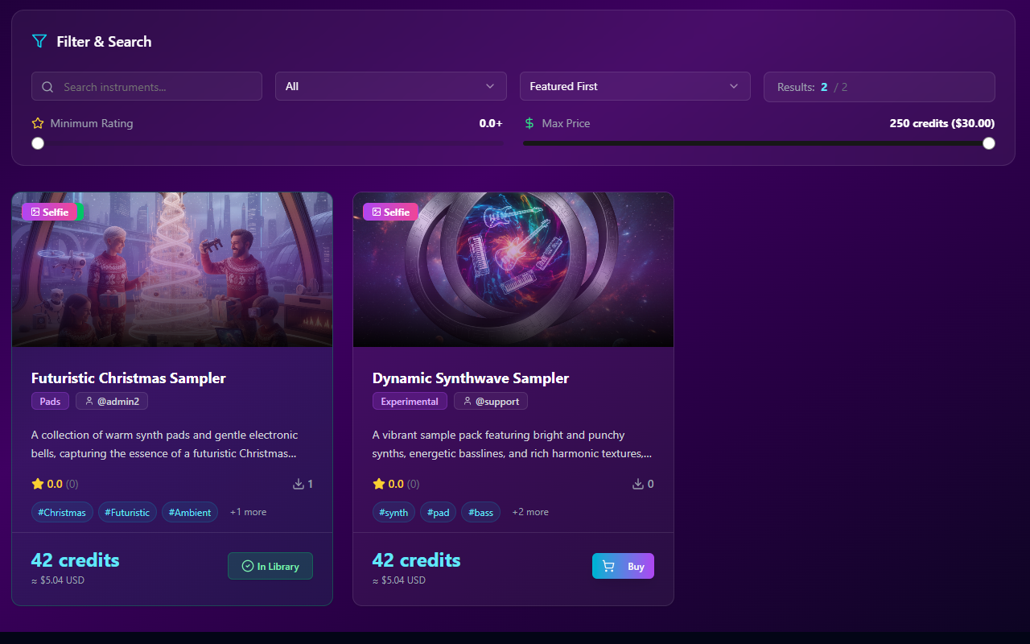1030x644 pixels.
Task: Expand the +2 more tags on Dynamic Synthwave Sampler
Action: click(x=529, y=512)
